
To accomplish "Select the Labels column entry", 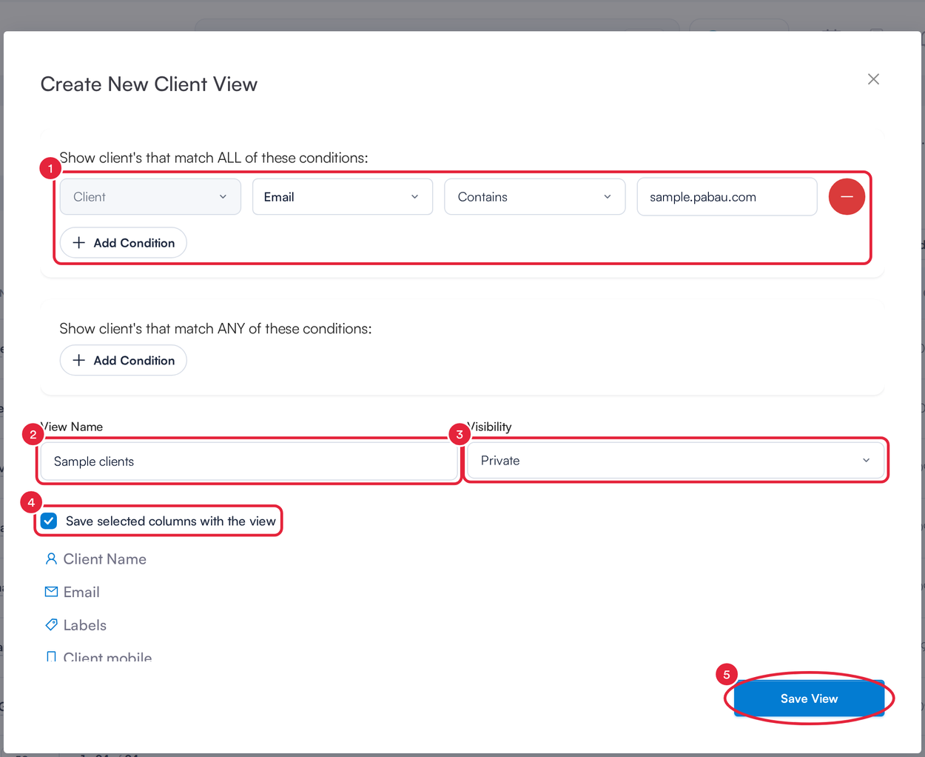I will [85, 625].
